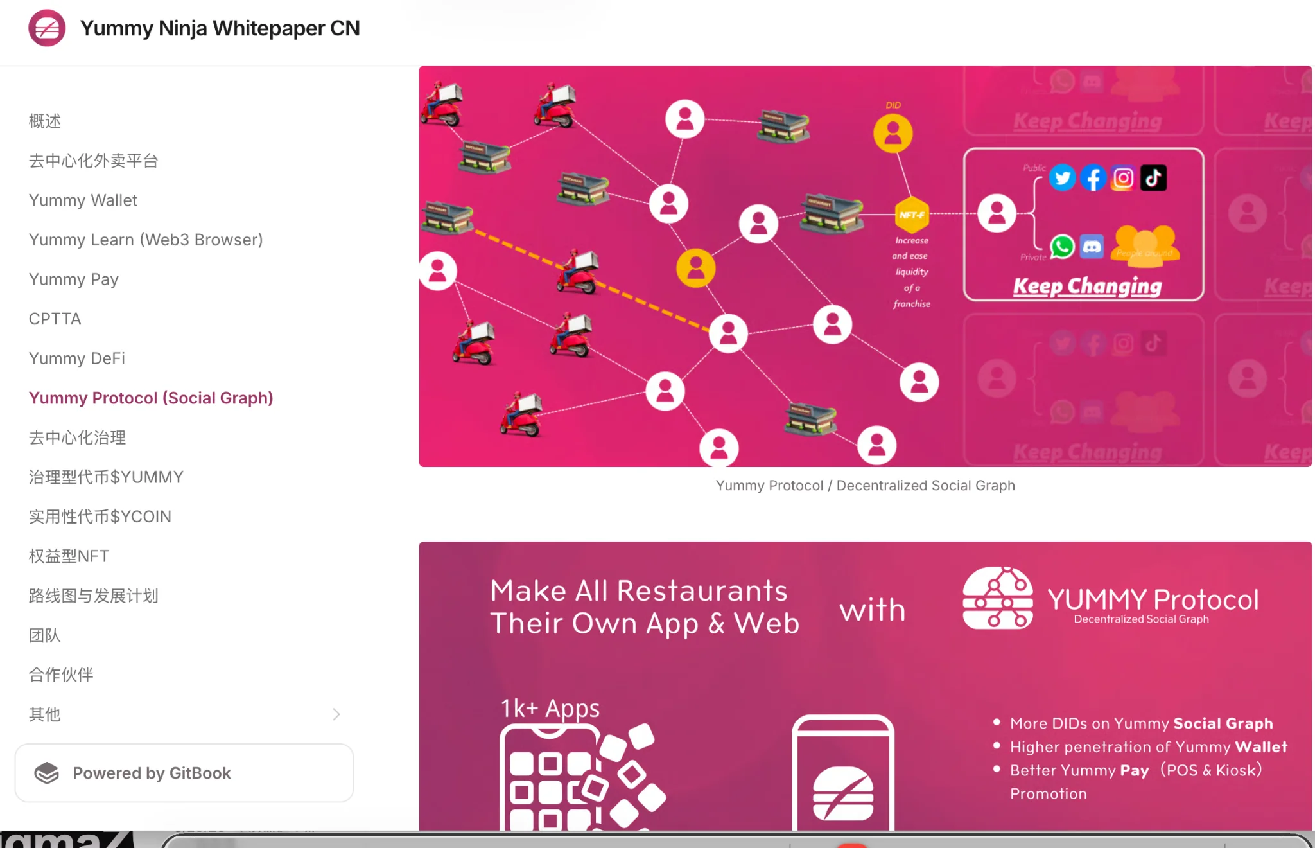Click the GitBook logo icon
The width and height of the screenshot is (1315, 848).
[47, 773]
